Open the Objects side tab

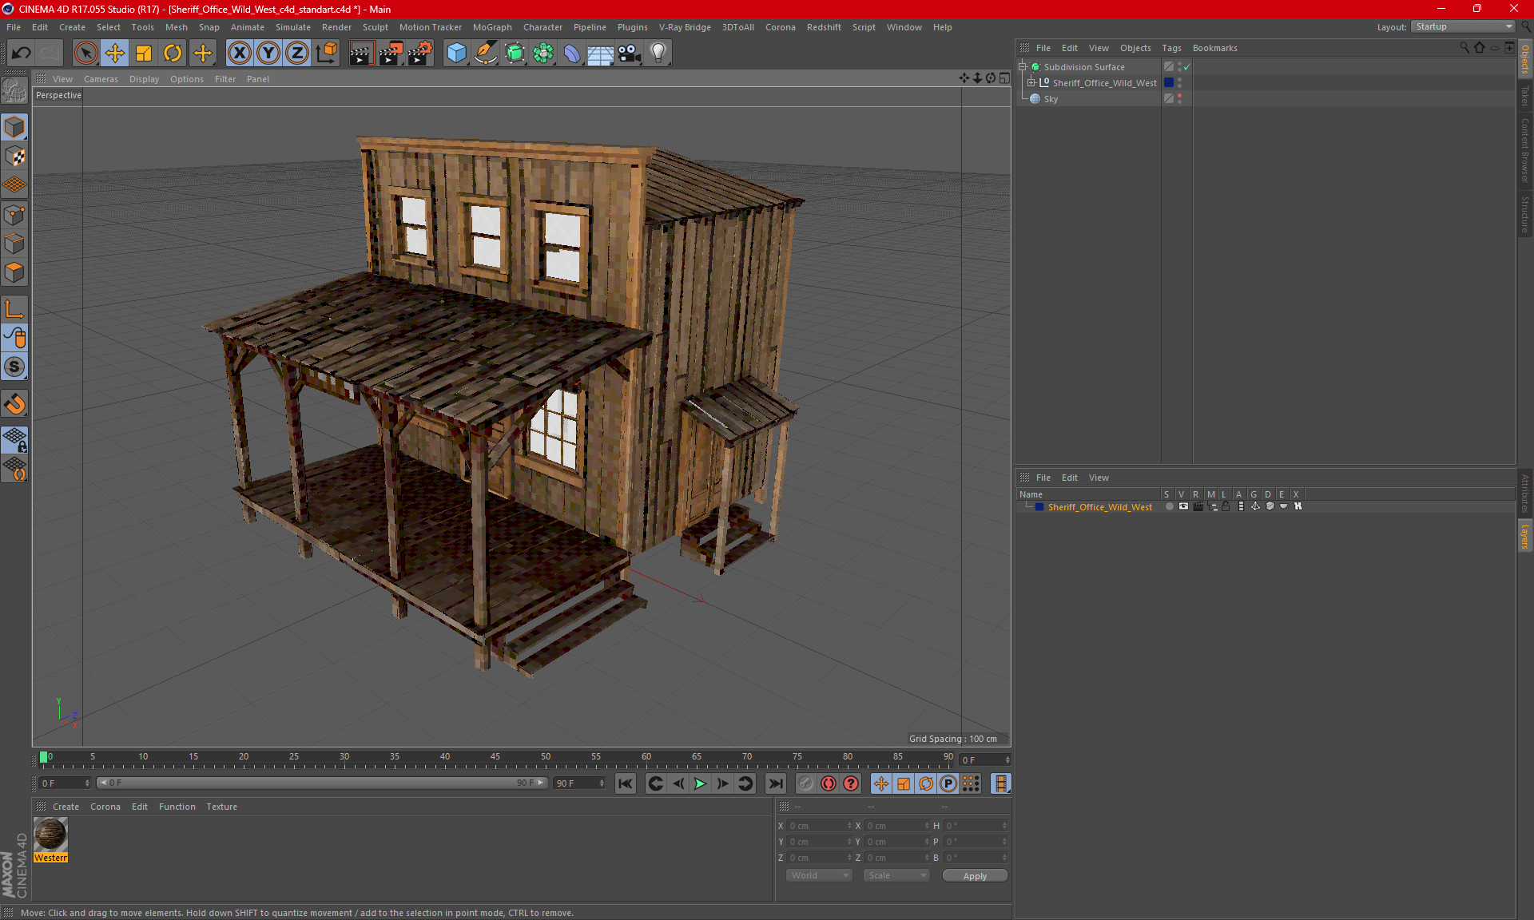[x=1525, y=59]
